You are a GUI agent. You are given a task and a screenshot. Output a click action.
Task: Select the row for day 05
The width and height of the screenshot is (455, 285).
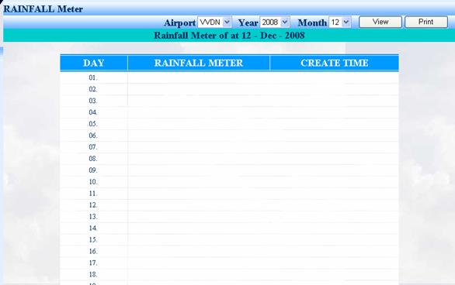pyautogui.click(x=229, y=124)
